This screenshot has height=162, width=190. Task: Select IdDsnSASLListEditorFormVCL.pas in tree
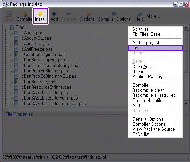pyautogui.click(x=53, y=104)
